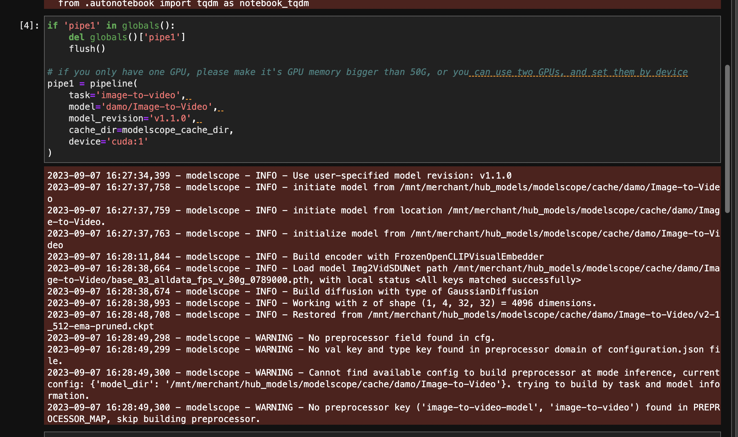Click the closing parenthesis of pipeline call
Screen dimensions: 738x437
(x=50, y=153)
